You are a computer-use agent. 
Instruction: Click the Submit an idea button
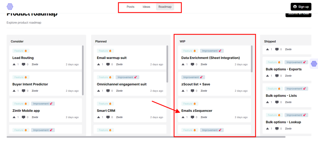point(298,14)
